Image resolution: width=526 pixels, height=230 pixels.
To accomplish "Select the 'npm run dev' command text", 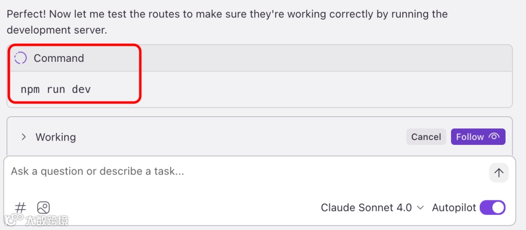I will point(56,89).
